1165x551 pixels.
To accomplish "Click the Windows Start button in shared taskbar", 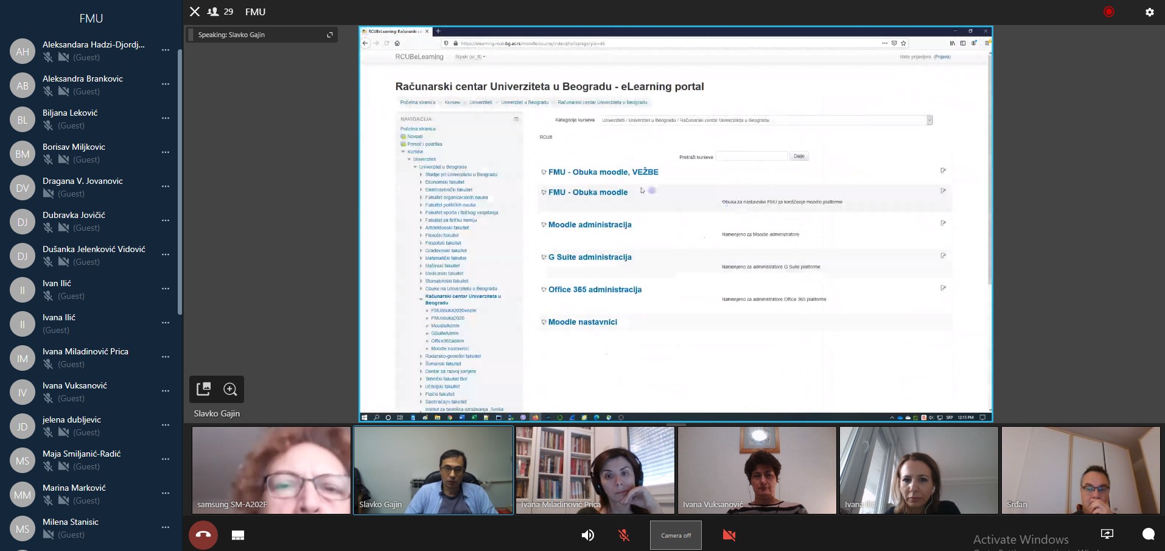I will coord(365,418).
